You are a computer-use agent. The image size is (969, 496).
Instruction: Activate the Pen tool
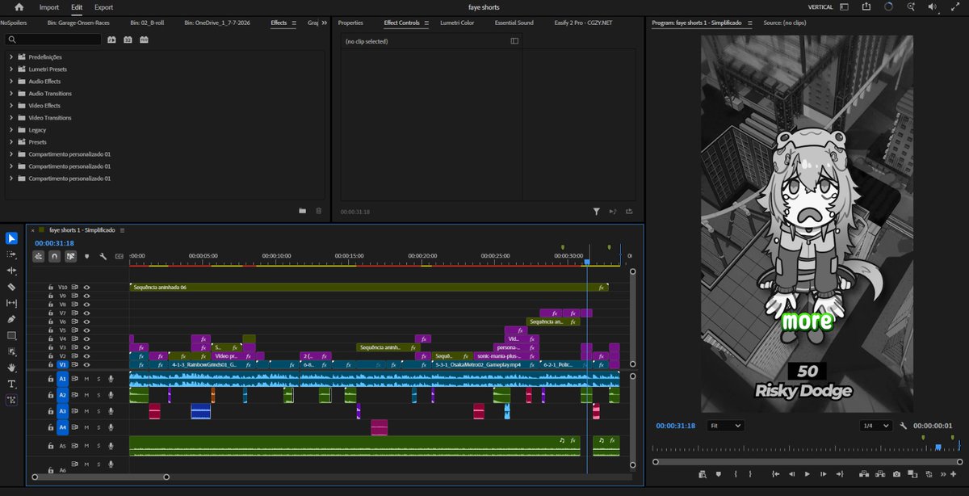click(x=11, y=319)
